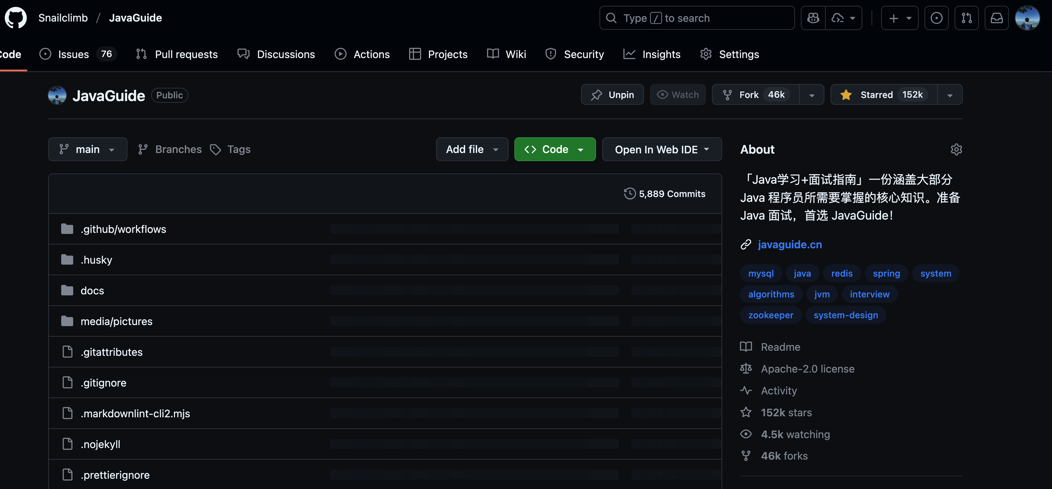Open the issues shortcut icon in the header
Image resolution: width=1052 pixels, height=489 pixels.
click(936, 18)
